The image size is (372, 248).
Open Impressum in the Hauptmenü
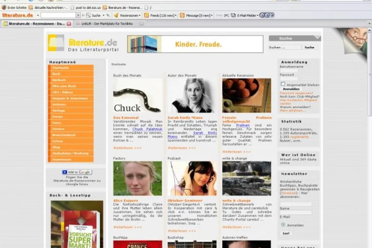click(x=71, y=160)
